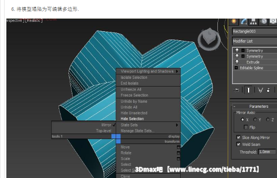Open the Modifier List dropdown
The width and height of the screenshot is (277, 178).
(255, 41)
